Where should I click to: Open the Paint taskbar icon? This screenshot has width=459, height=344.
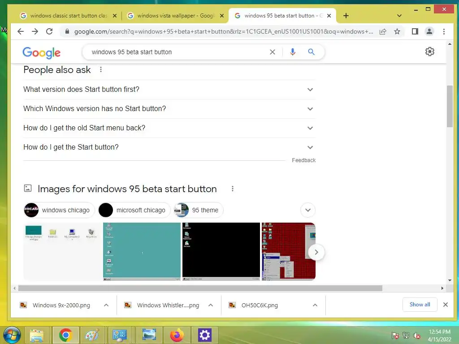[92, 335]
